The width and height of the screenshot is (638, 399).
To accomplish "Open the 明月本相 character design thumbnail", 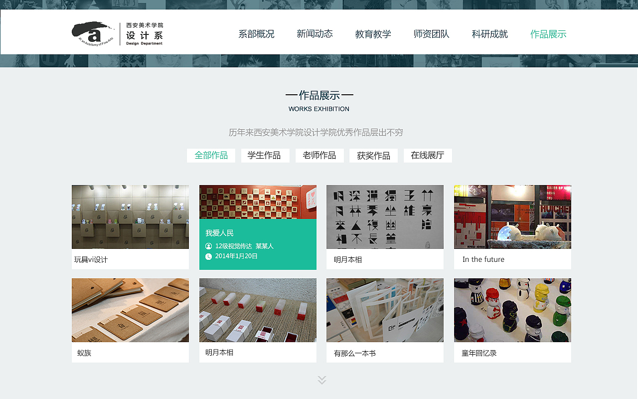I will [x=385, y=217].
